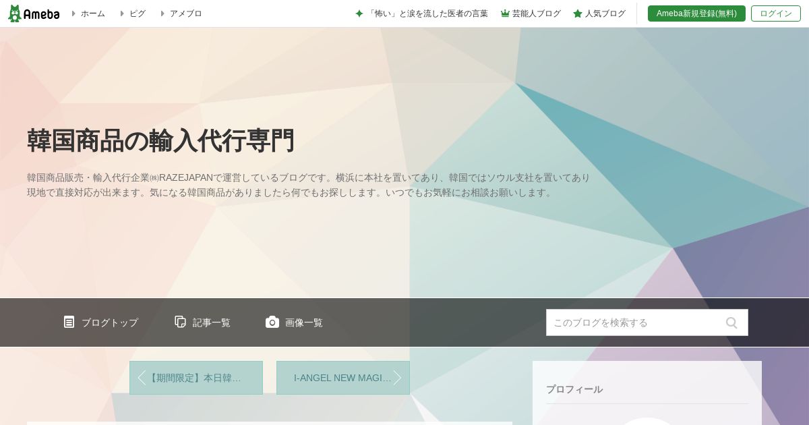Click the 画像一覧 camera icon
809x425 pixels.
click(272, 322)
